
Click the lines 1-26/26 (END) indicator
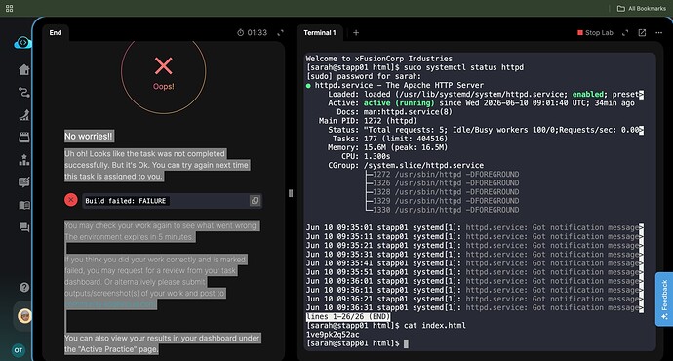348,316
